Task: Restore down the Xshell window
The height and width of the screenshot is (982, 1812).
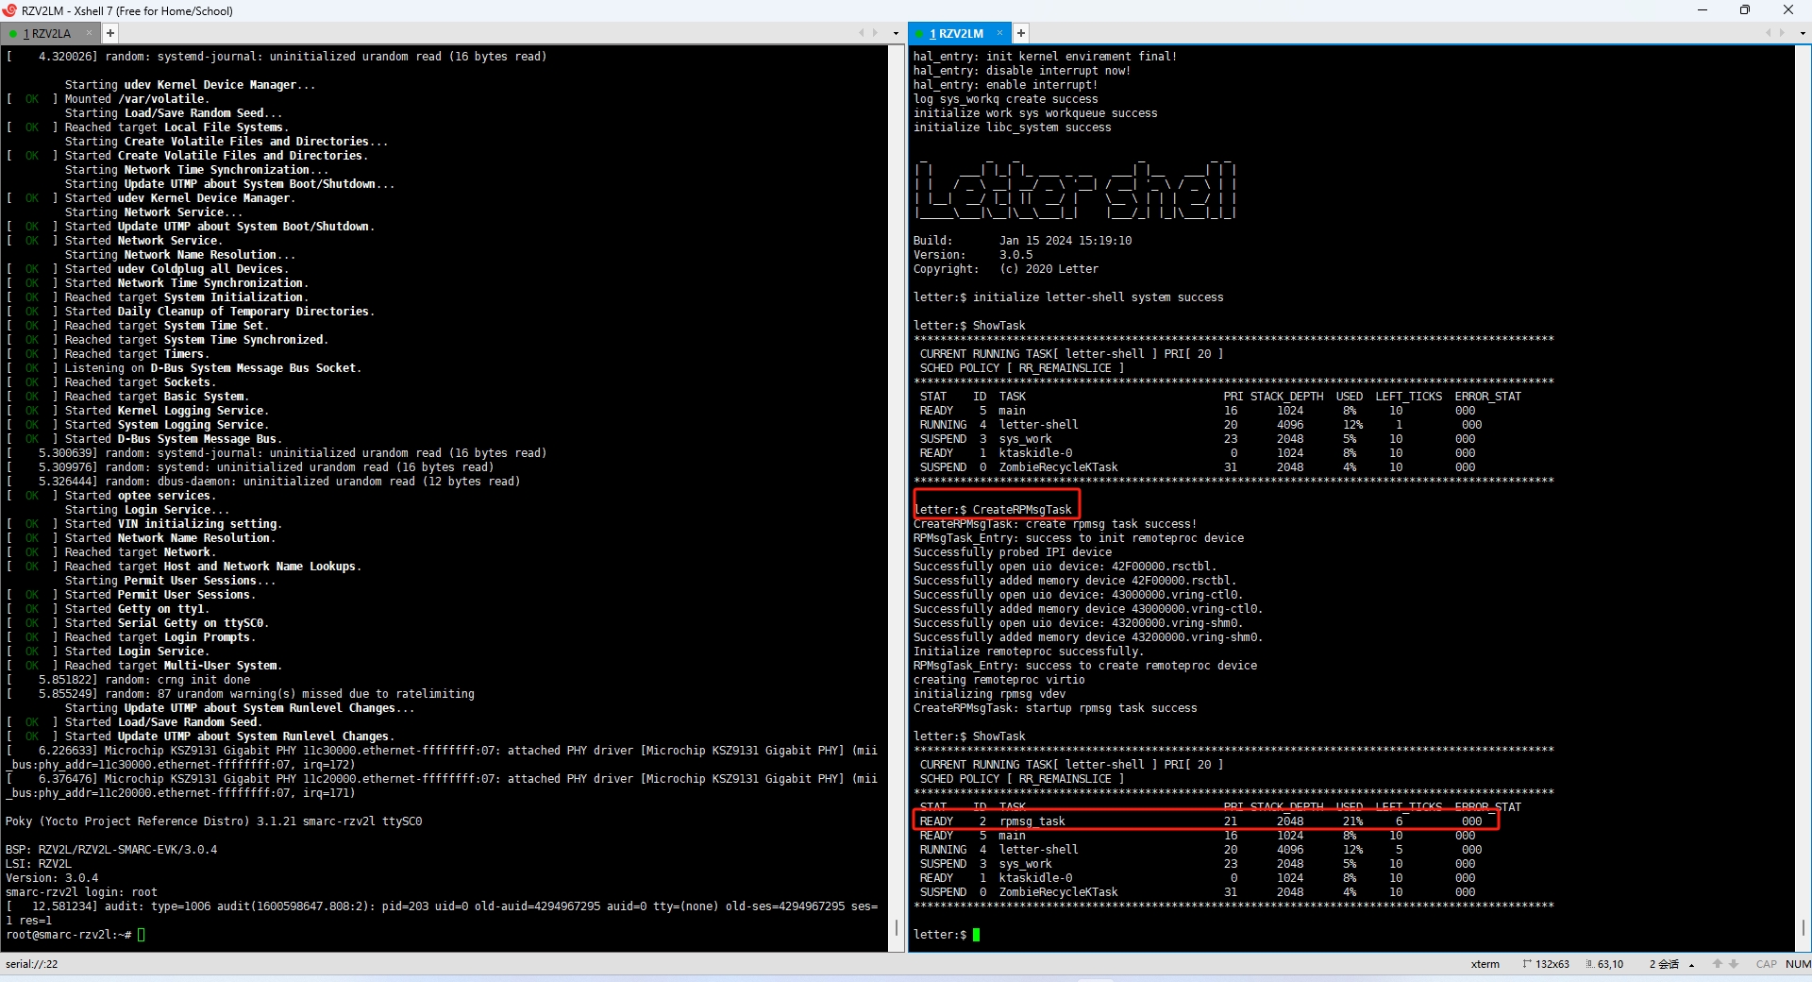Action: (x=1745, y=10)
